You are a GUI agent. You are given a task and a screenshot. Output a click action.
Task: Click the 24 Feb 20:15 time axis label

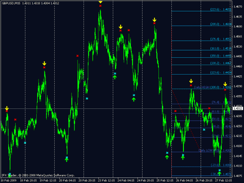pos(146,180)
